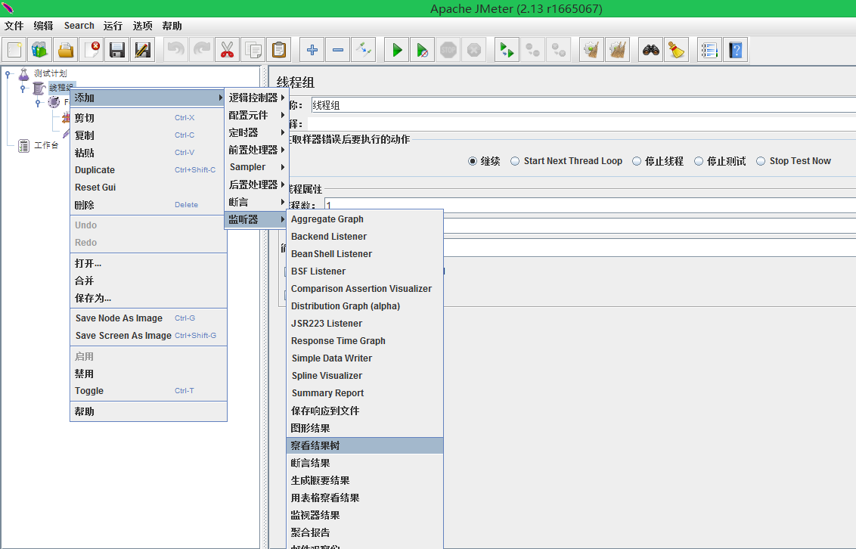Image resolution: width=856 pixels, height=549 pixels.
Task: Open the 帮助 menu in menu bar
Action: click(172, 26)
